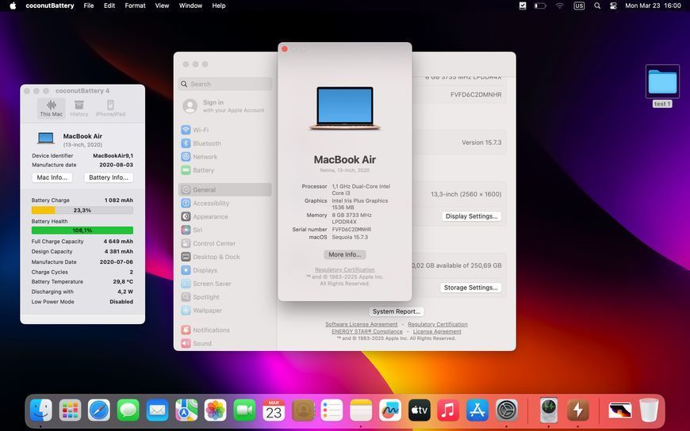Open Bluetooth in Settings sidebar

pos(225,143)
